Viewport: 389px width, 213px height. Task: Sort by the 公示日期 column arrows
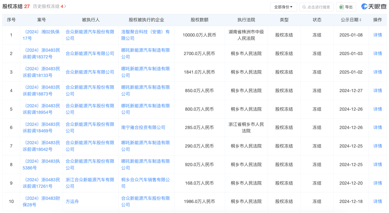point(360,20)
